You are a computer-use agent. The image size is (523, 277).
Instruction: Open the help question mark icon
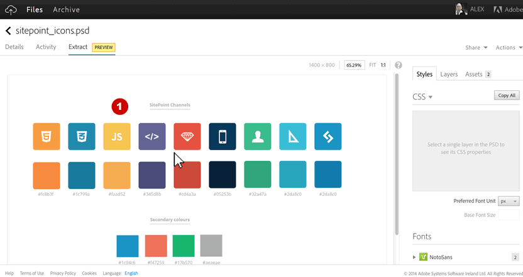click(399, 65)
